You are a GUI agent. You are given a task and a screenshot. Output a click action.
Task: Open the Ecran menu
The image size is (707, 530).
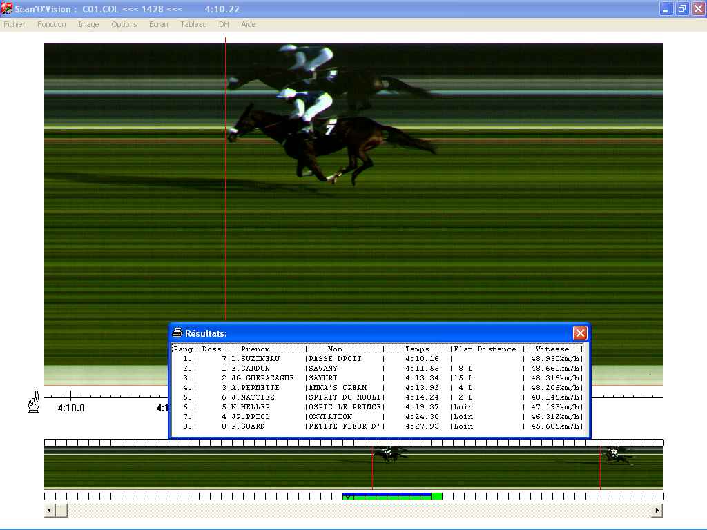tap(158, 24)
